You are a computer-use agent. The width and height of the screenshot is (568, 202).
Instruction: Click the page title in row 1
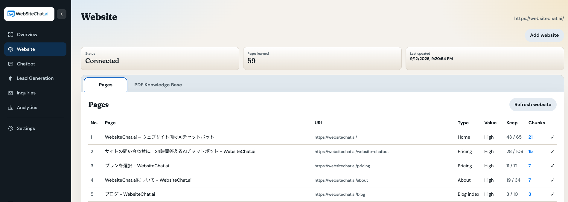(x=159, y=137)
